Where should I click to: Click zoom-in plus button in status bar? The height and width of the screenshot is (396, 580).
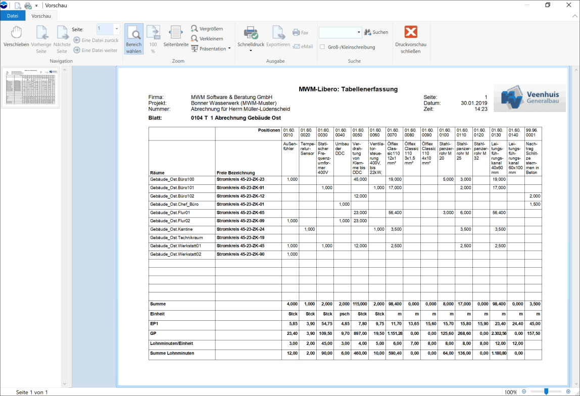568,391
